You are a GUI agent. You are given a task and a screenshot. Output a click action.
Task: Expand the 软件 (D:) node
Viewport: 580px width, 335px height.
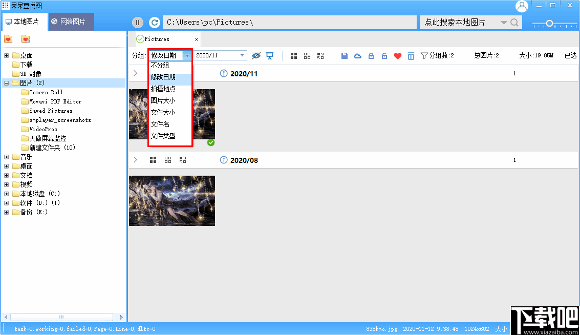pos(6,203)
